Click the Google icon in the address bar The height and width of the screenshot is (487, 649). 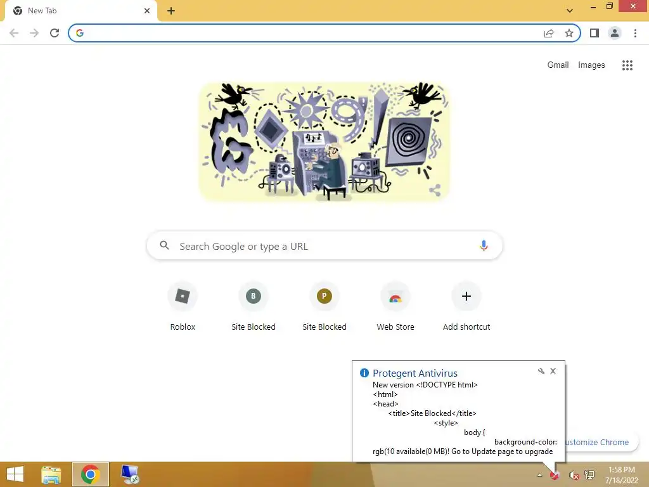click(x=80, y=33)
